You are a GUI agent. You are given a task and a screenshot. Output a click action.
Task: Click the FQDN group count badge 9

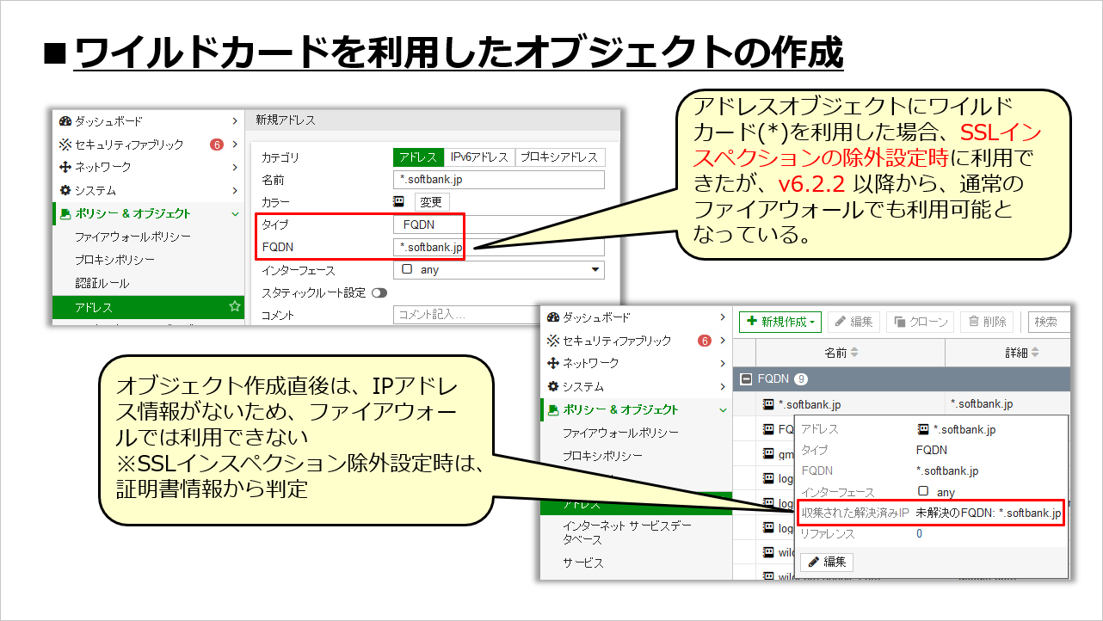point(800,378)
